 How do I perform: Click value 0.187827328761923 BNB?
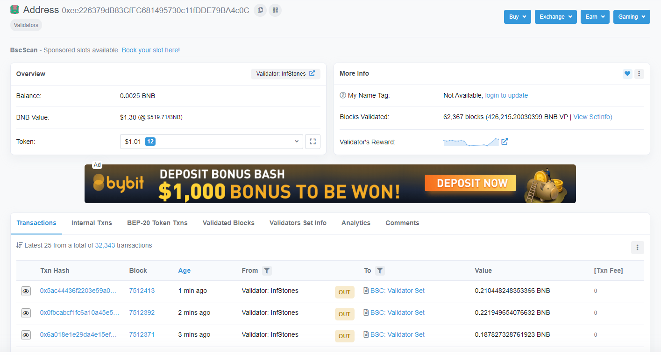pos(512,334)
